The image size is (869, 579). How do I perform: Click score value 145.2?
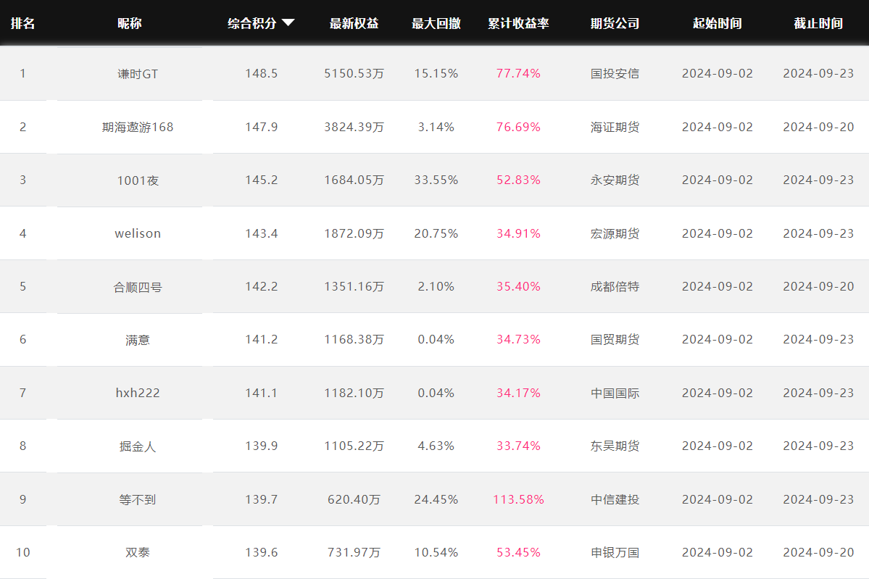tap(261, 180)
